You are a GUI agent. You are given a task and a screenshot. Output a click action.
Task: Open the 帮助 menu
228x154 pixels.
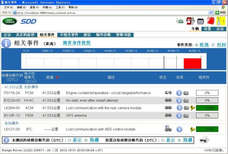[x=73, y=7]
